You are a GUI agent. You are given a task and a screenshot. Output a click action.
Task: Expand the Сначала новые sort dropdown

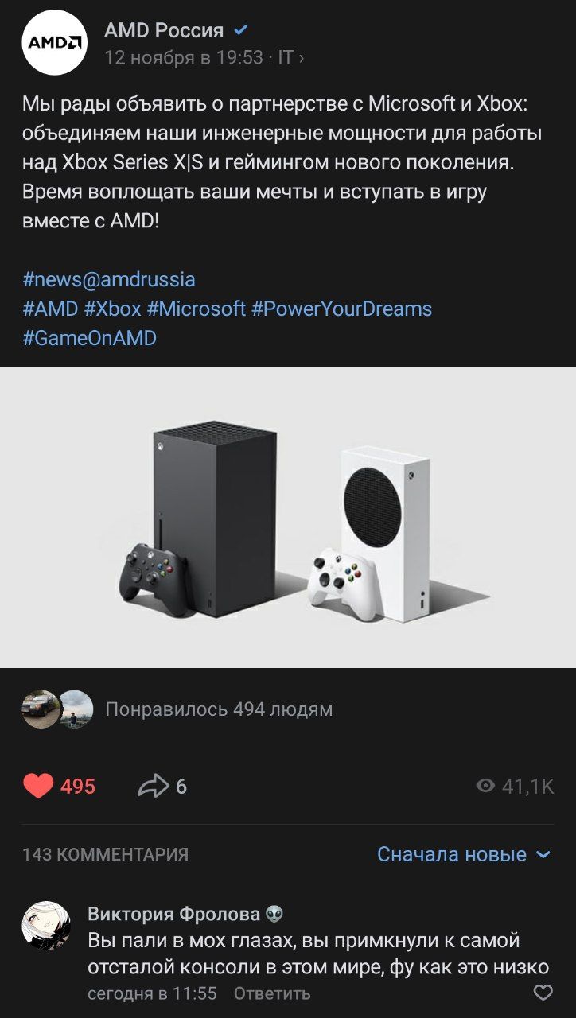(x=464, y=854)
